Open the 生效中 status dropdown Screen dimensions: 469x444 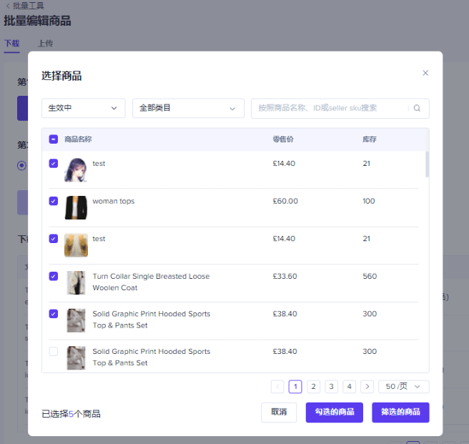pos(84,108)
